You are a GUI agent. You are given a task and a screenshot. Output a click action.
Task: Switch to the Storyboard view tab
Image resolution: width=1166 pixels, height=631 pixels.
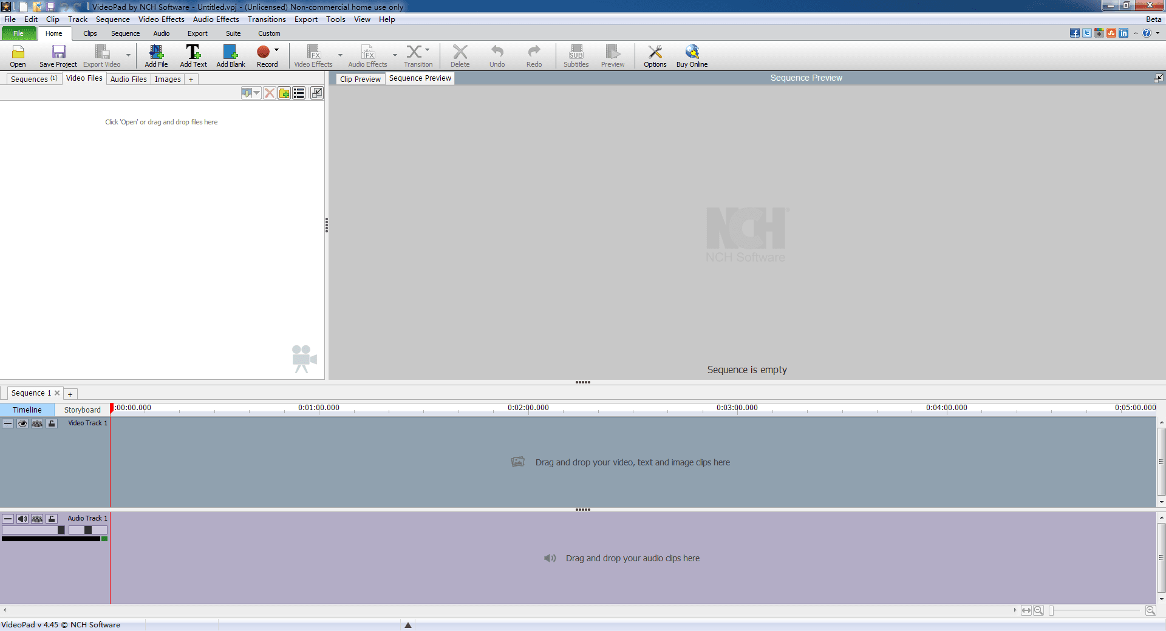(x=83, y=410)
